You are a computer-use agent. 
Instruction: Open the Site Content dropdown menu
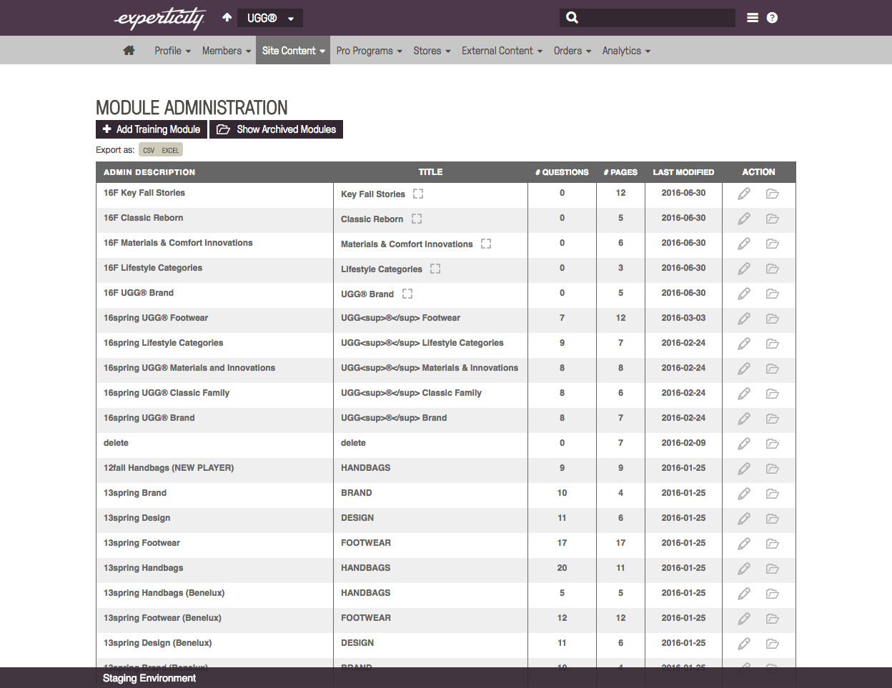point(293,51)
